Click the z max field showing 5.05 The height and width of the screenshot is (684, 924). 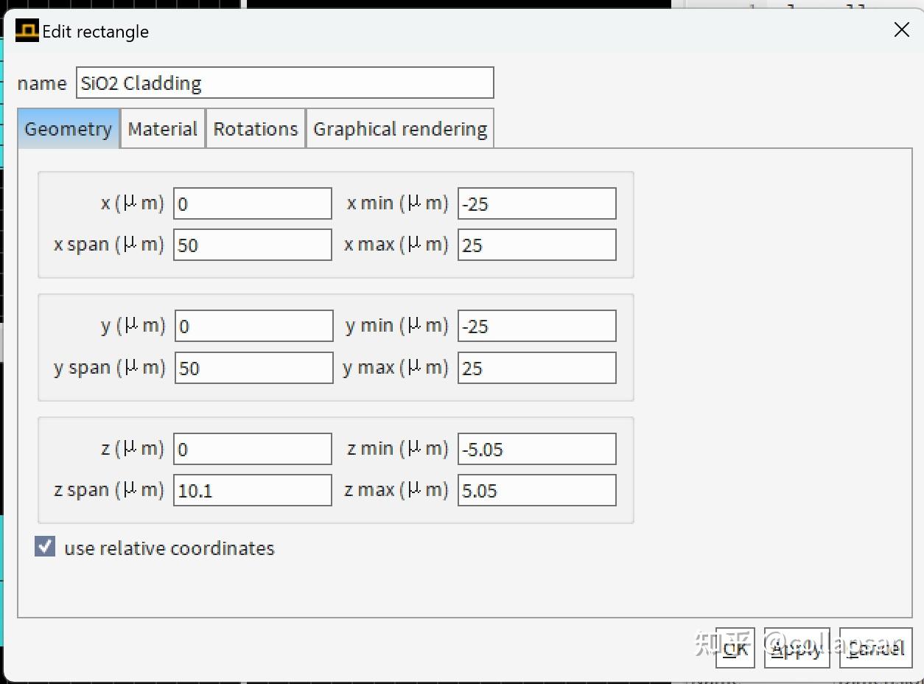coord(536,489)
